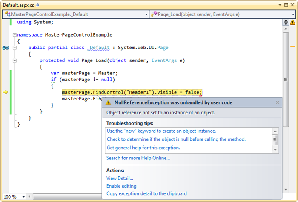The image size is (298, 202).
Task: Click the 'var masterPage = Master;' line
Action: [84, 73]
